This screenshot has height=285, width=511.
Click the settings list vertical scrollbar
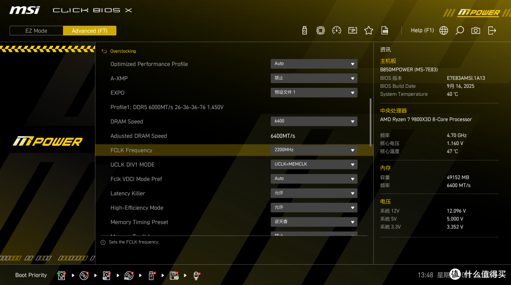point(370,122)
